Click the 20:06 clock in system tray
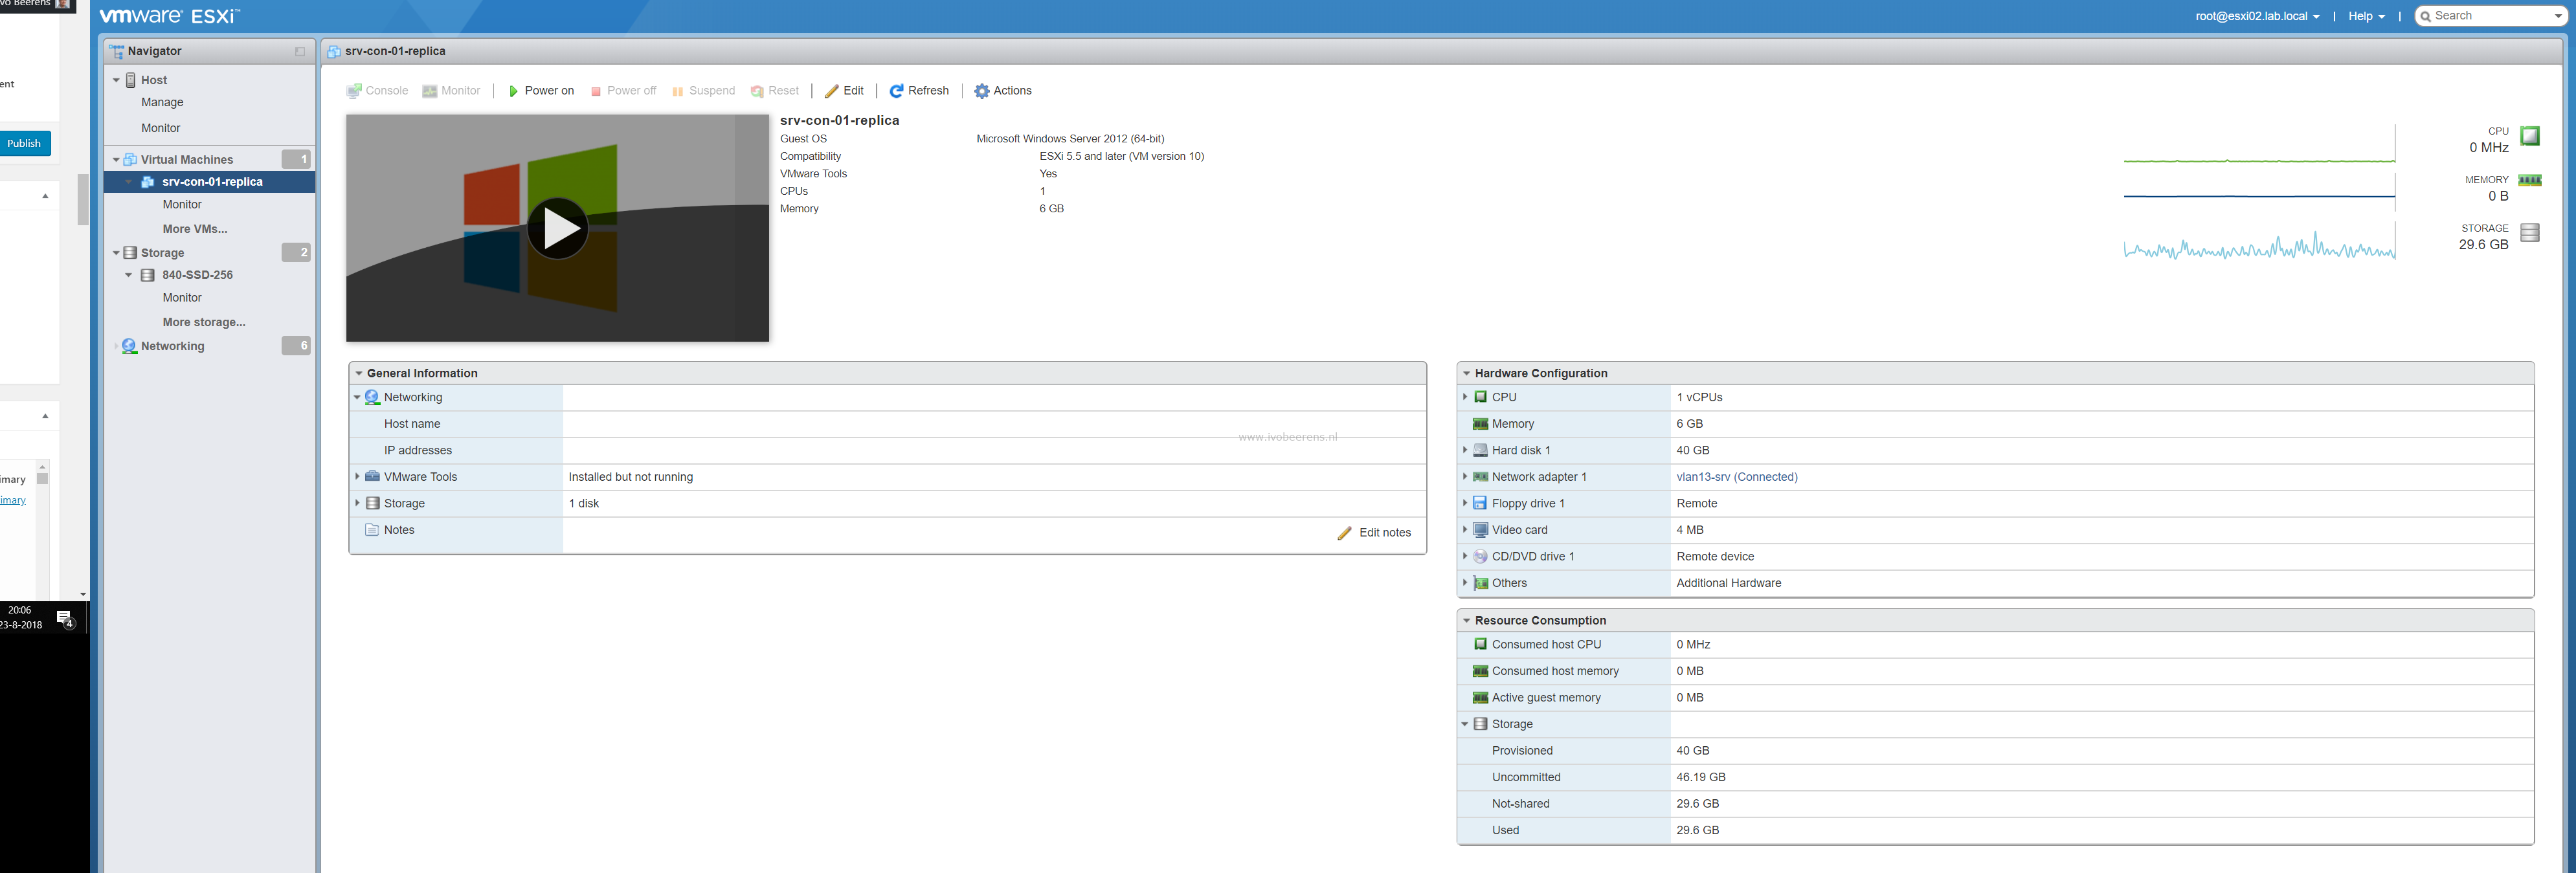The height and width of the screenshot is (873, 2576). click(20, 610)
